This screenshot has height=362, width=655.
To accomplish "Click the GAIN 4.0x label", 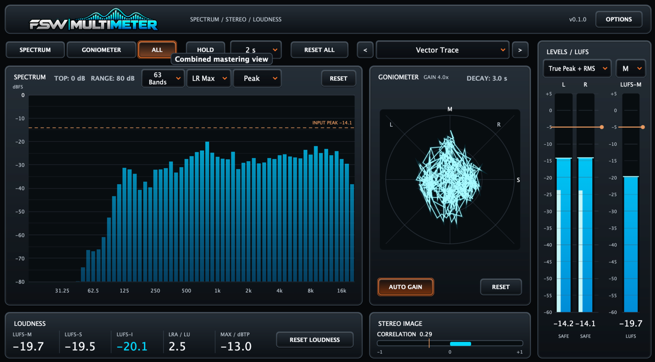I will pyautogui.click(x=436, y=77).
